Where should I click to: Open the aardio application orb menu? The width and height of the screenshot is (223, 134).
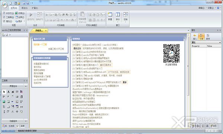5,5
